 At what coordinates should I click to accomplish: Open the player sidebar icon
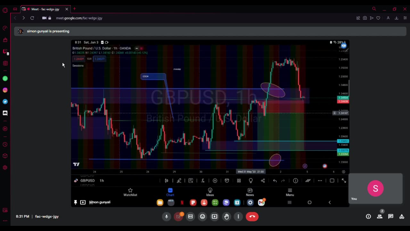(x=5, y=129)
